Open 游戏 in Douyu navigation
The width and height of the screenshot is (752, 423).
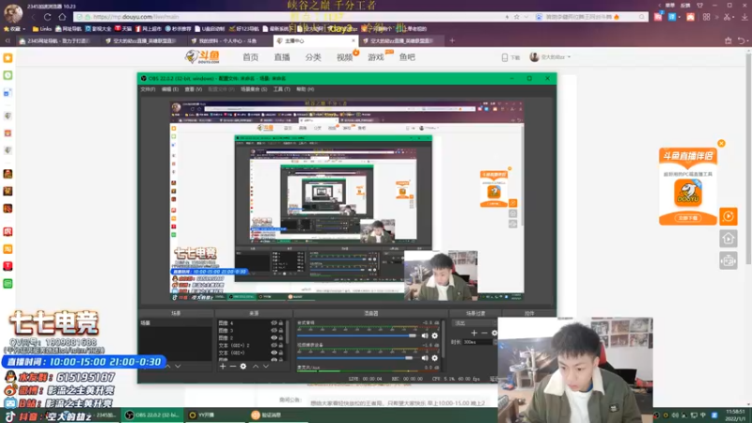(375, 57)
